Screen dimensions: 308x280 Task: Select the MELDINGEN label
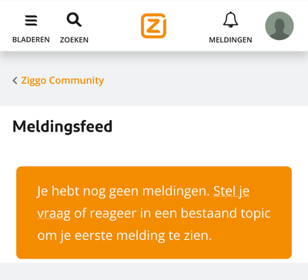click(230, 40)
